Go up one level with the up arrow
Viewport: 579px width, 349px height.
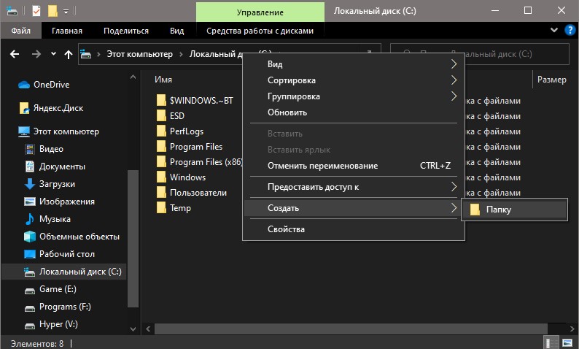pyautogui.click(x=69, y=55)
